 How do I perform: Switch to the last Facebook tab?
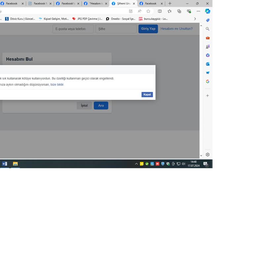pyautogui.click(x=151, y=3)
